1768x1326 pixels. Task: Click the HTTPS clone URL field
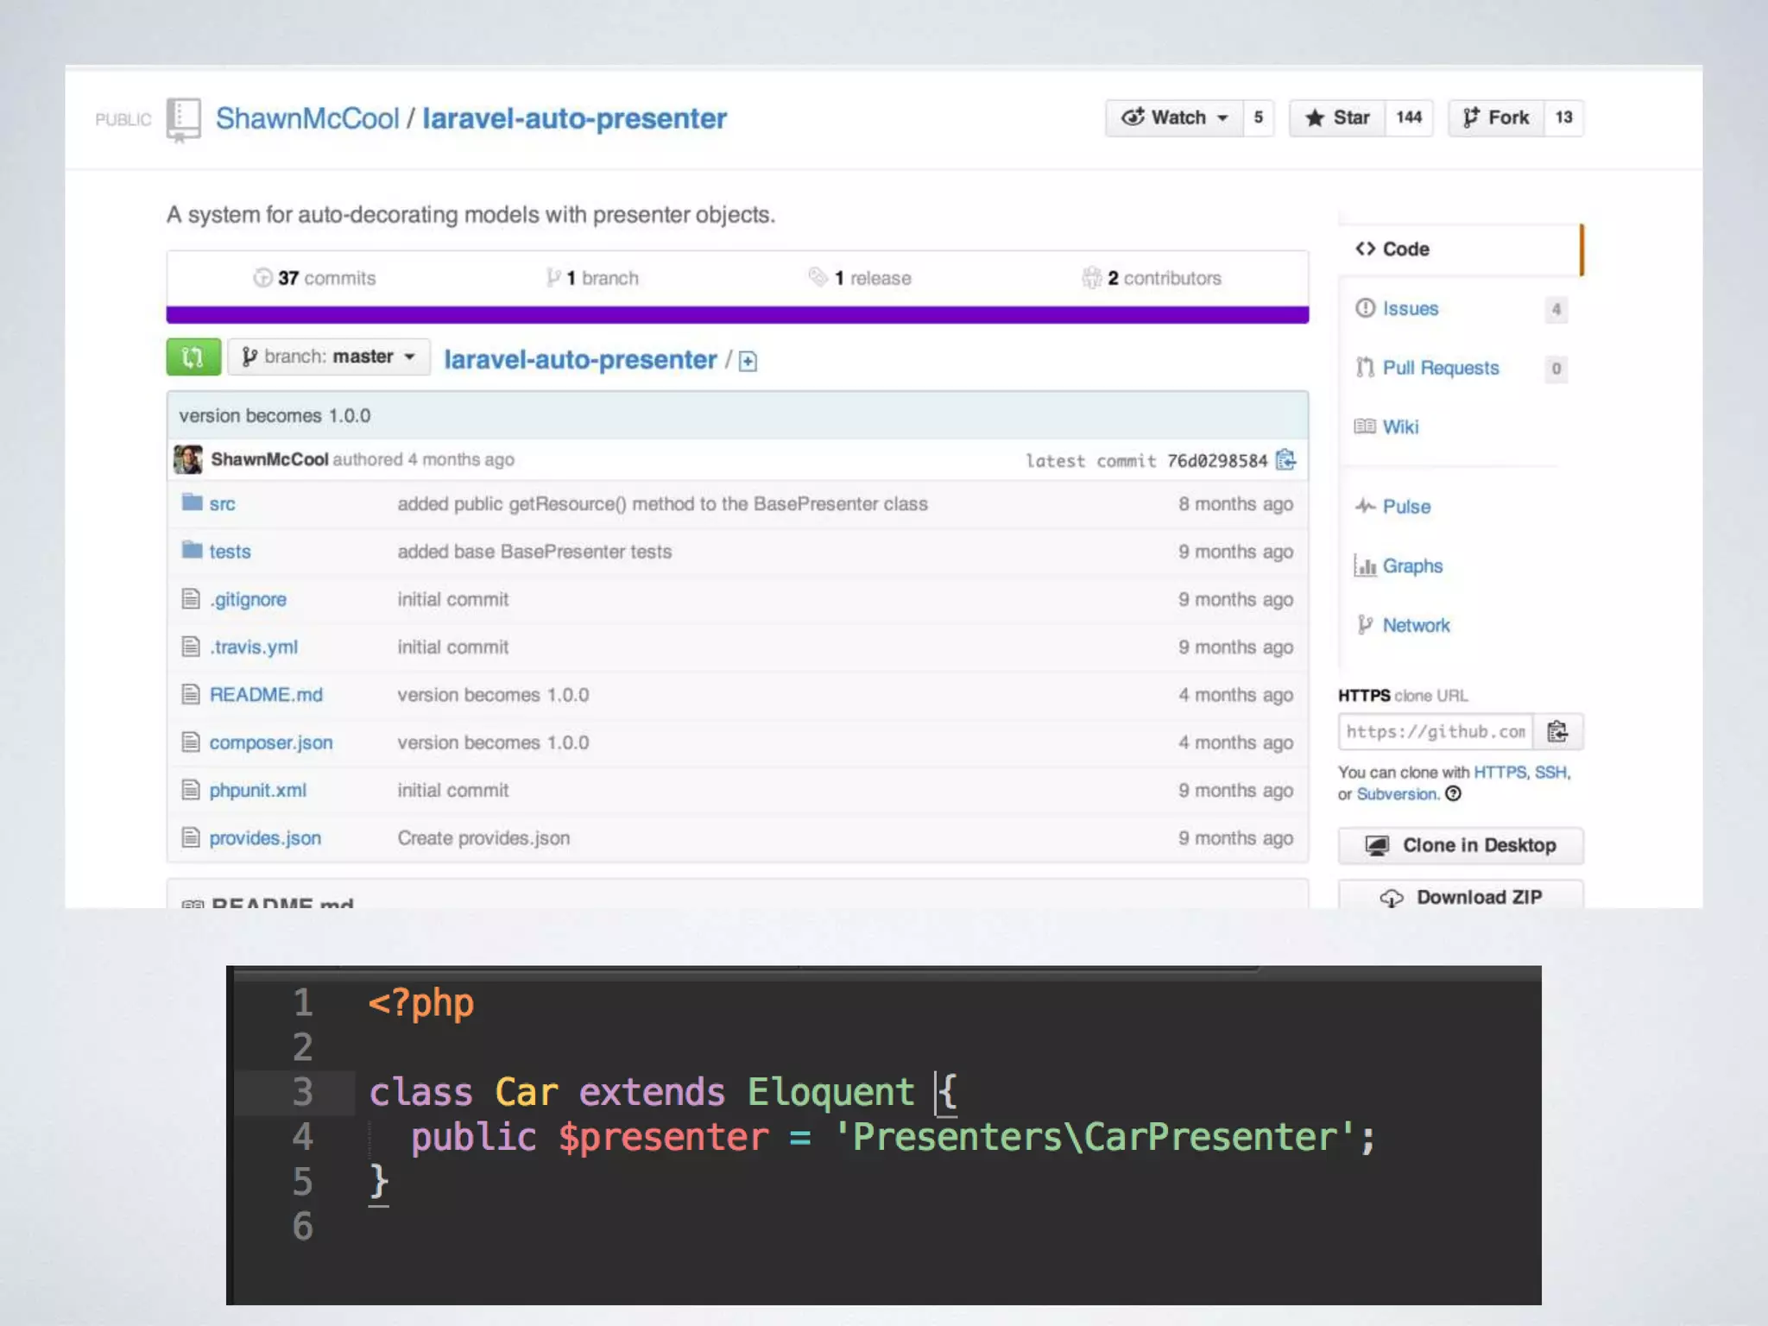click(x=1436, y=732)
